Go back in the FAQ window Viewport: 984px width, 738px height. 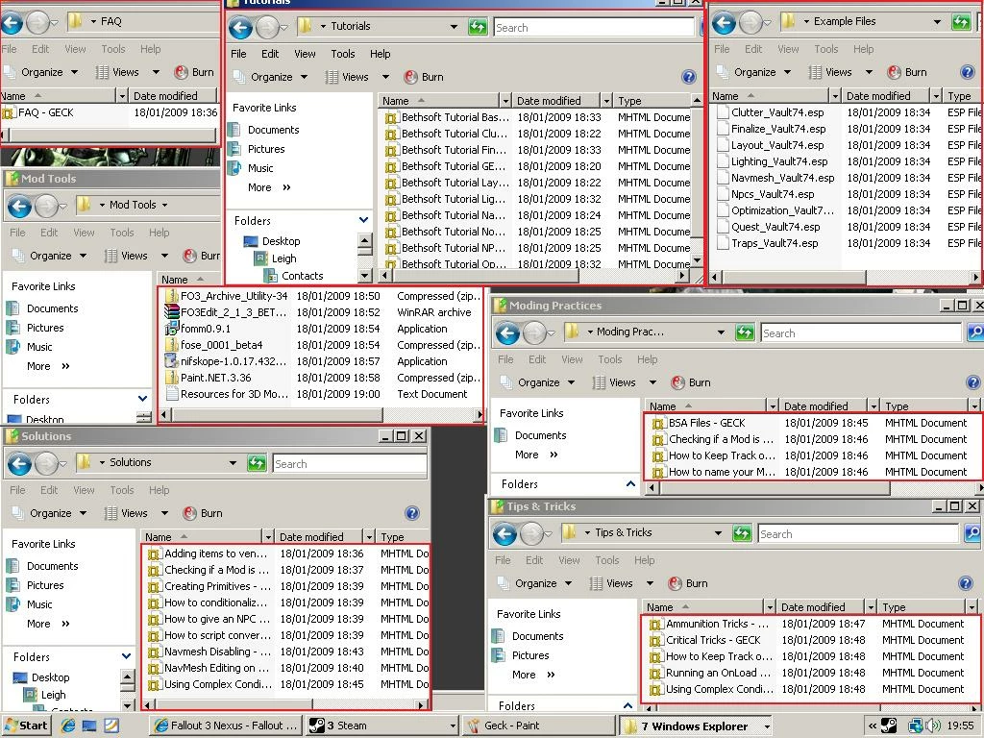pyautogui.click(x=12, y=23)
